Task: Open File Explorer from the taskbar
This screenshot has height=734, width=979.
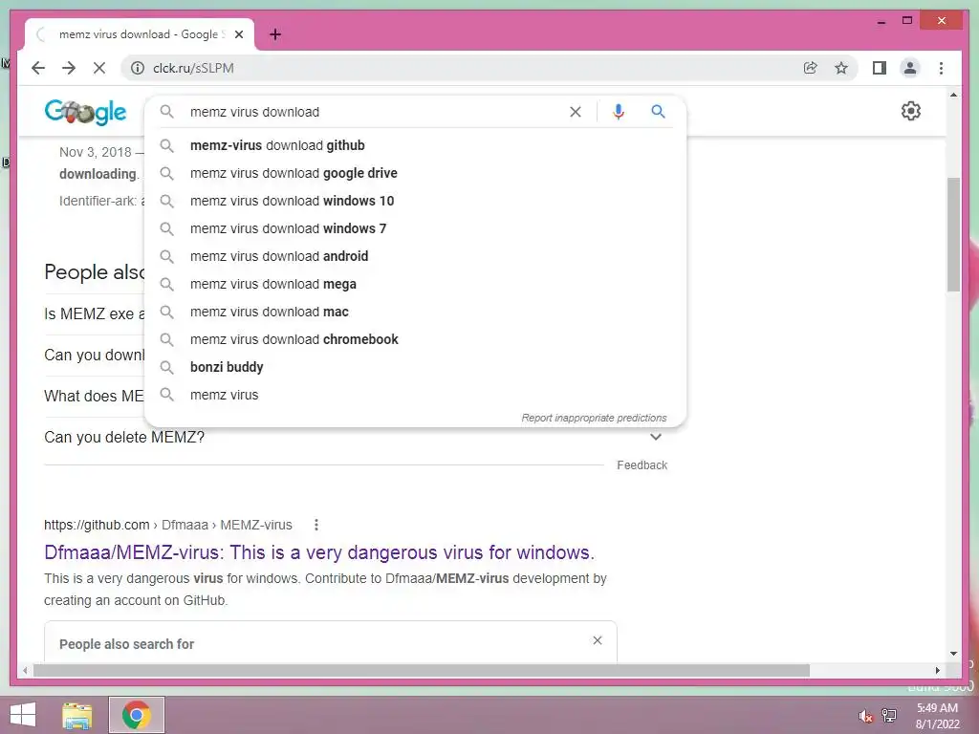Action: point(77,715)
